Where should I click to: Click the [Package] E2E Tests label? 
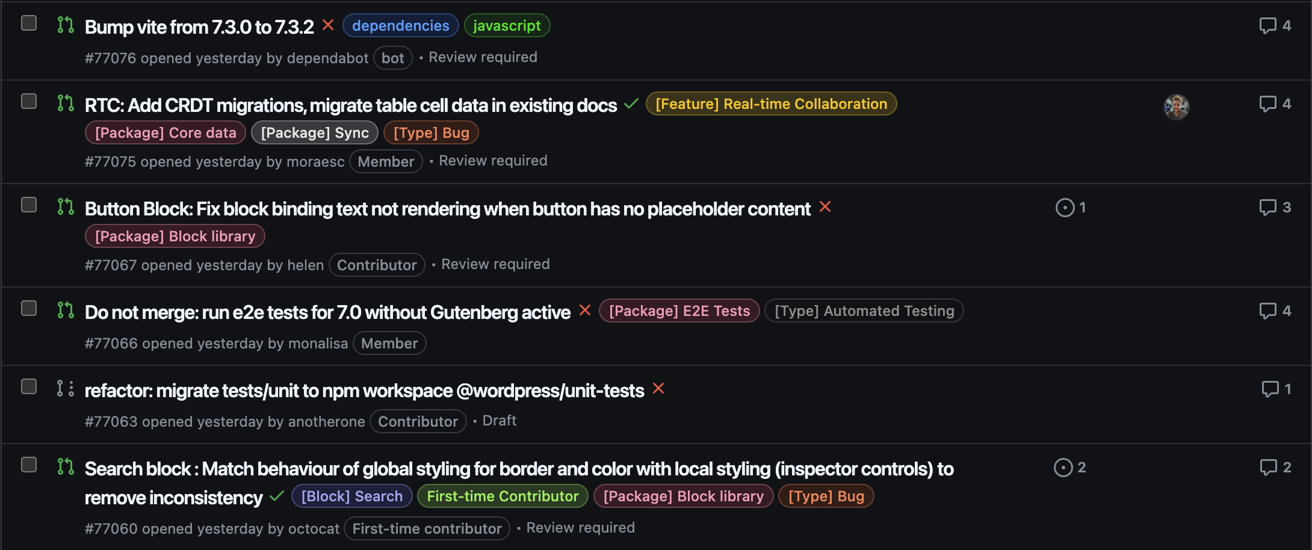click(679, 311)
